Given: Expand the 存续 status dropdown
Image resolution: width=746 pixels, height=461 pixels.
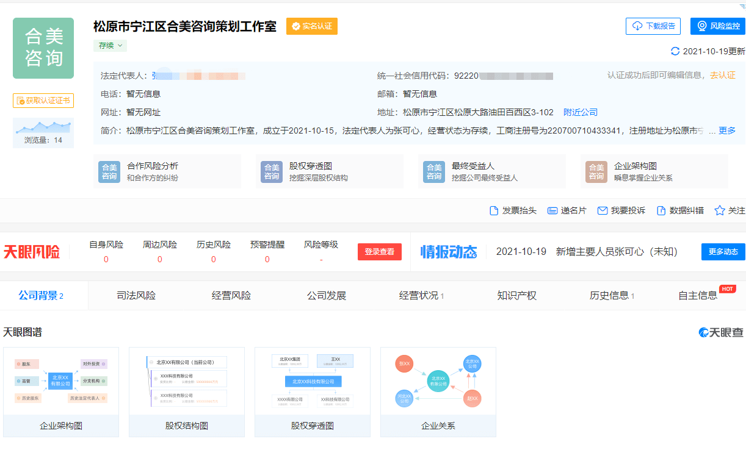Looking at the screenshot, I should 109,46.
